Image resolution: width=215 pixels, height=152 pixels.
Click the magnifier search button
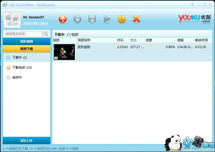point(46,34)
